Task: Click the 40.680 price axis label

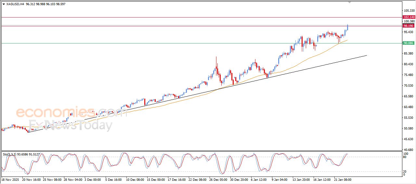Action: pos(408,150)
